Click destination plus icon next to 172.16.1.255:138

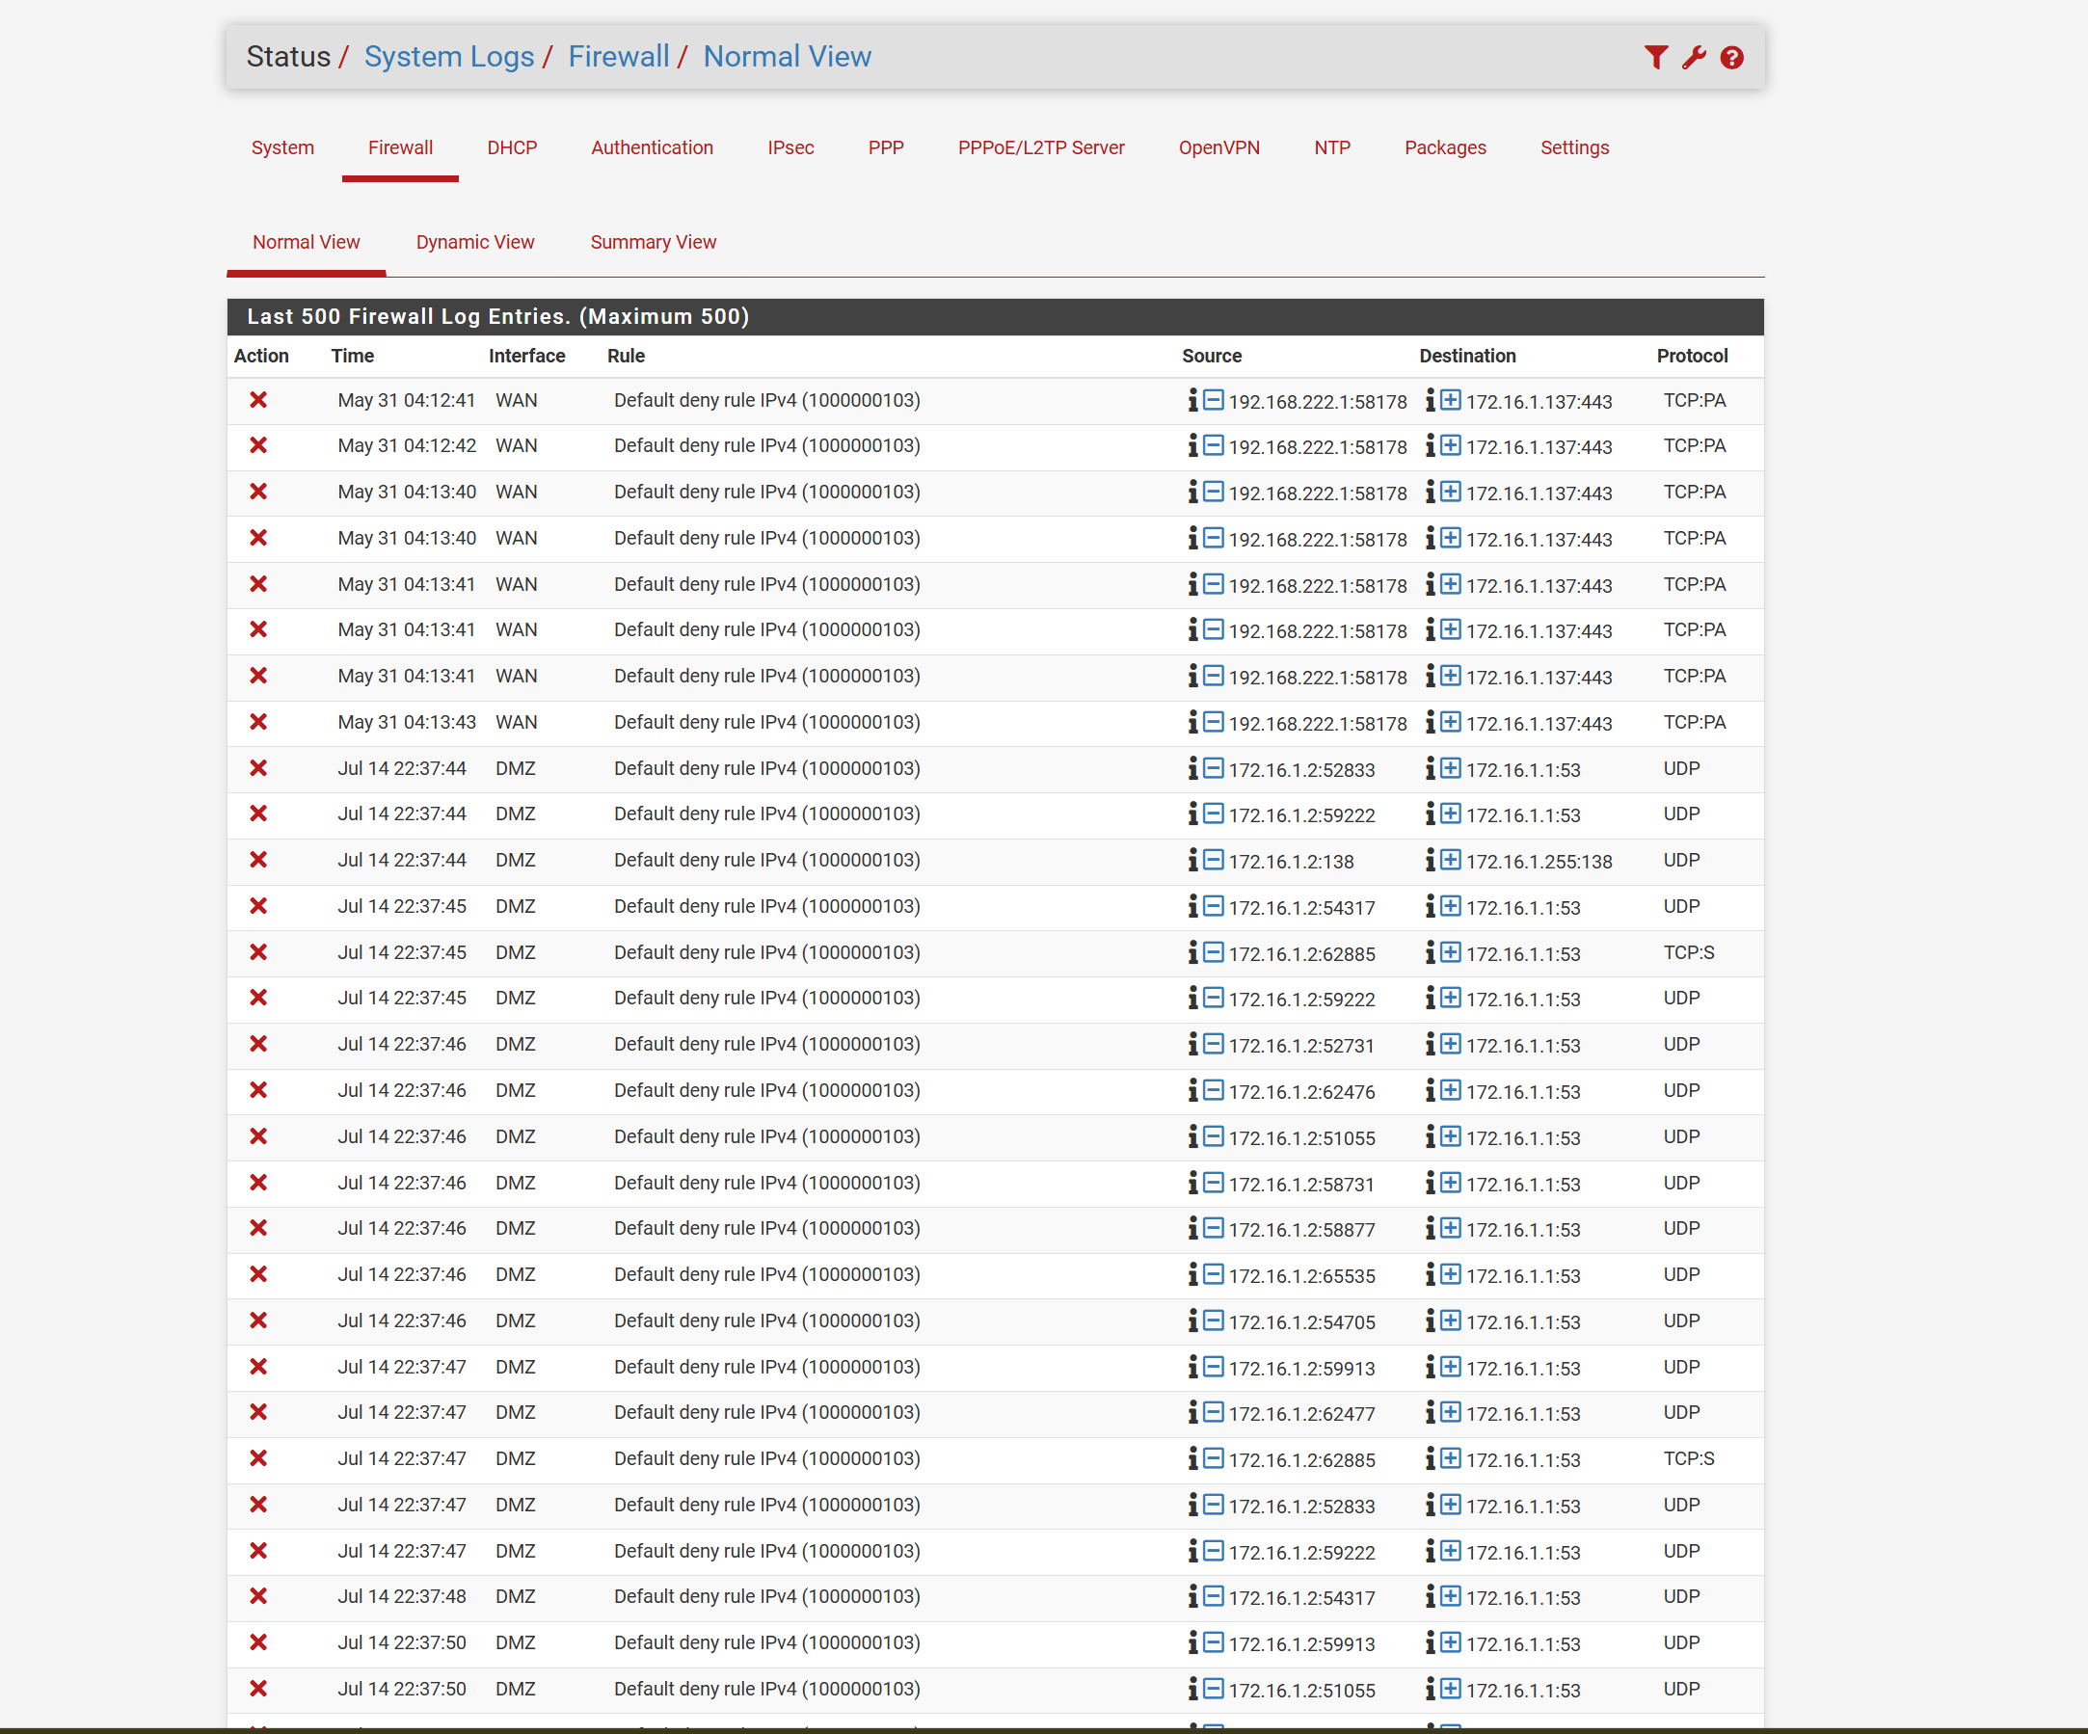click(1451, 860)
